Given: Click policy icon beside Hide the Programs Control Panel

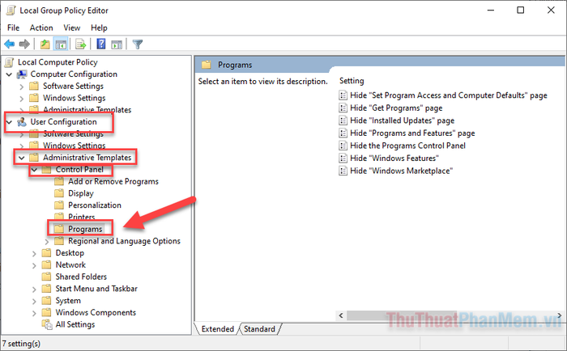Looking at the screenshot, I should [343, 146].
